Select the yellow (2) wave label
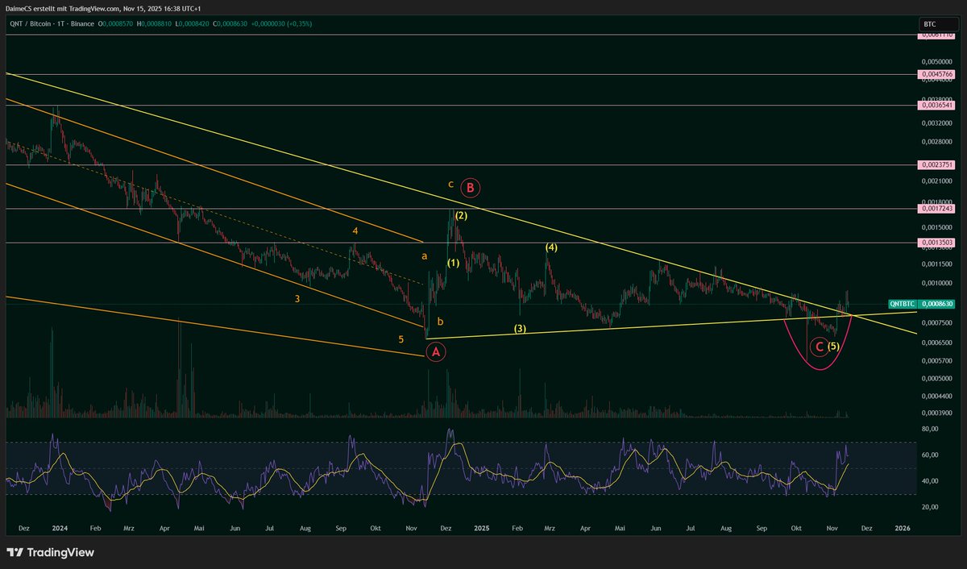The image size is (967, 569). [461, 216]
